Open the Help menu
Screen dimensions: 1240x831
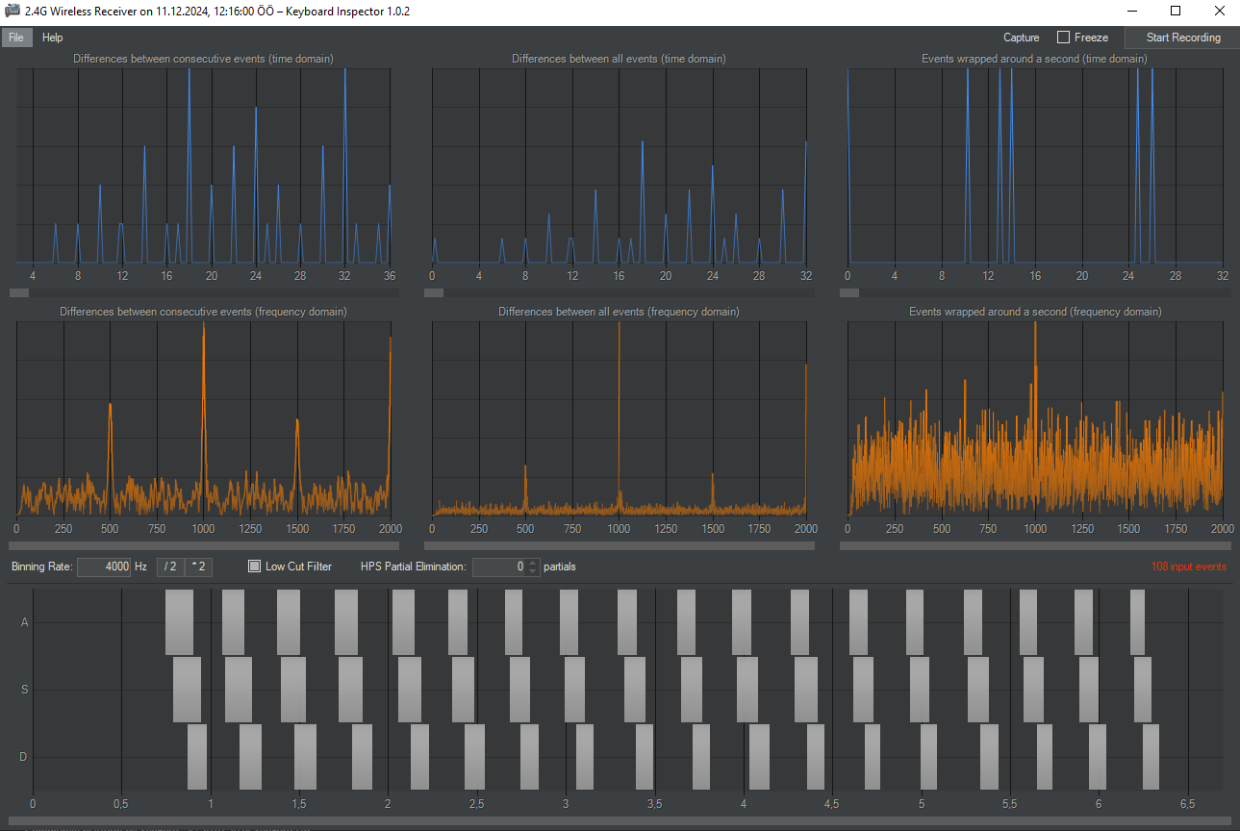pyautogui.click(x=53, y=38)
